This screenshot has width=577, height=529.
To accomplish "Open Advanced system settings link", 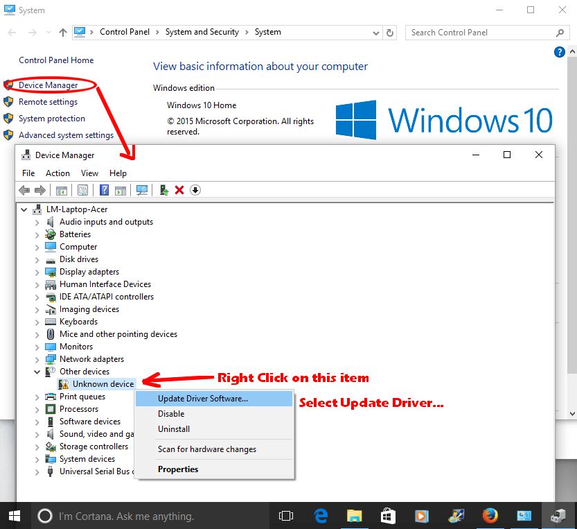I will (66, 135).
